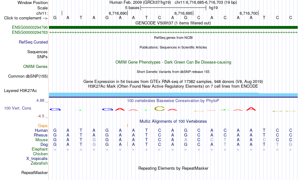Click the light blue H3K27Ac signal bar
298x180 pixels.
click(x=173, y=95)
